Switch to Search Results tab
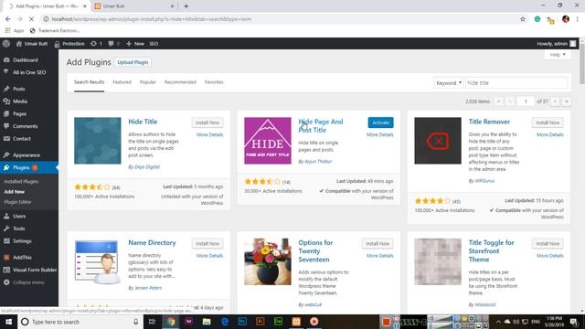This screenshot has width=585, height=329. click(x=90, y=82)
